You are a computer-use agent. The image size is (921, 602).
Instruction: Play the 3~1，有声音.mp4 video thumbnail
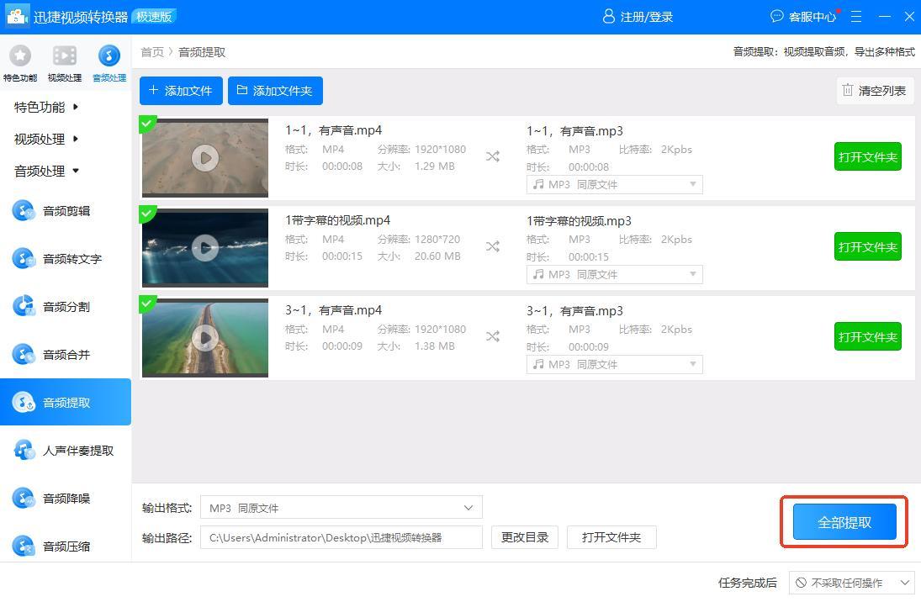[x=204, y=337]
